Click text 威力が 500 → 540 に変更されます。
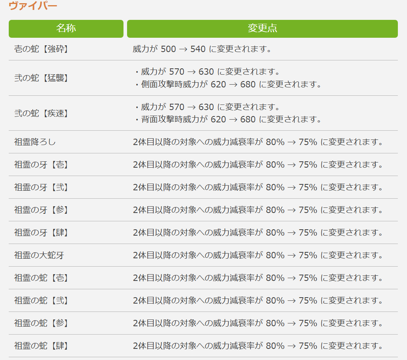 tap(202, 49)
